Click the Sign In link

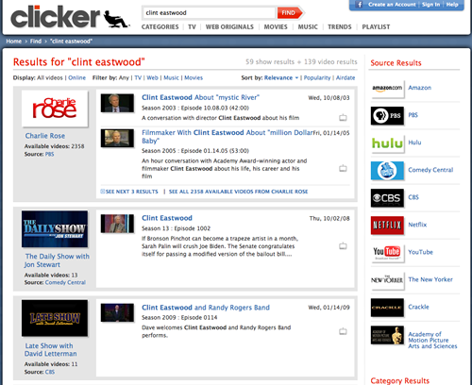coord(430,5)
